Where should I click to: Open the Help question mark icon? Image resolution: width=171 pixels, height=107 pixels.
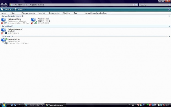[169, 9]
